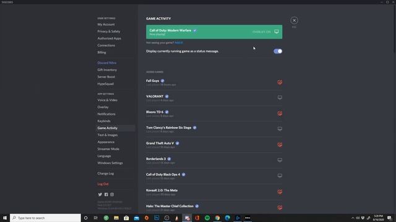The height and width of the screenshot is (222, 396).
Task: Toggle overlay for Tom Clancy's Rainbow Six Siege
Action: coord(280,129)
